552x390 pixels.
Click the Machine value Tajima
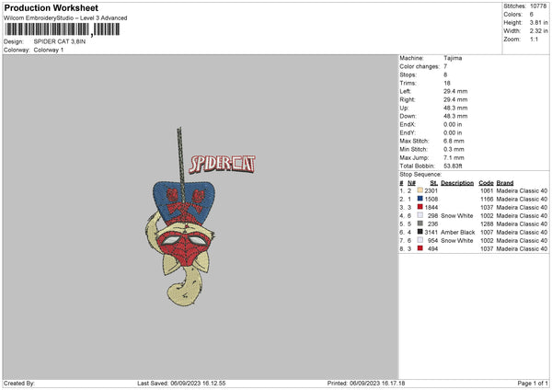(x=453, y=58)
